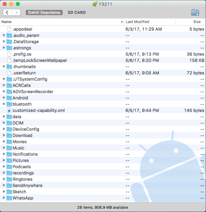Click the ACRCalls folder icon
The width and height of the screenshot is (206, 212).
(9, 86)
